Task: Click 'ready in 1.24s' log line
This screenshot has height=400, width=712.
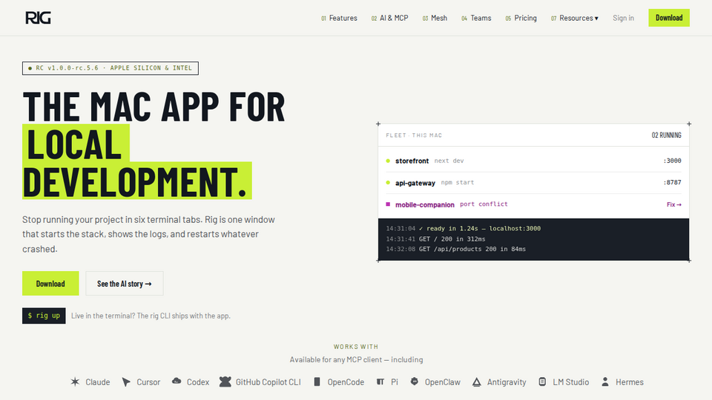Action: tap(463, 229)
